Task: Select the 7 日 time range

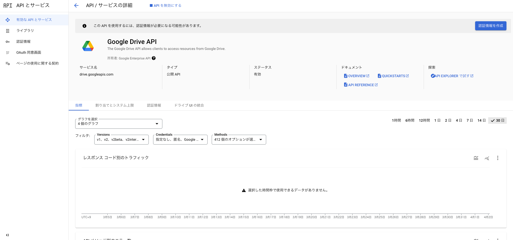Action: coord(470,120)
